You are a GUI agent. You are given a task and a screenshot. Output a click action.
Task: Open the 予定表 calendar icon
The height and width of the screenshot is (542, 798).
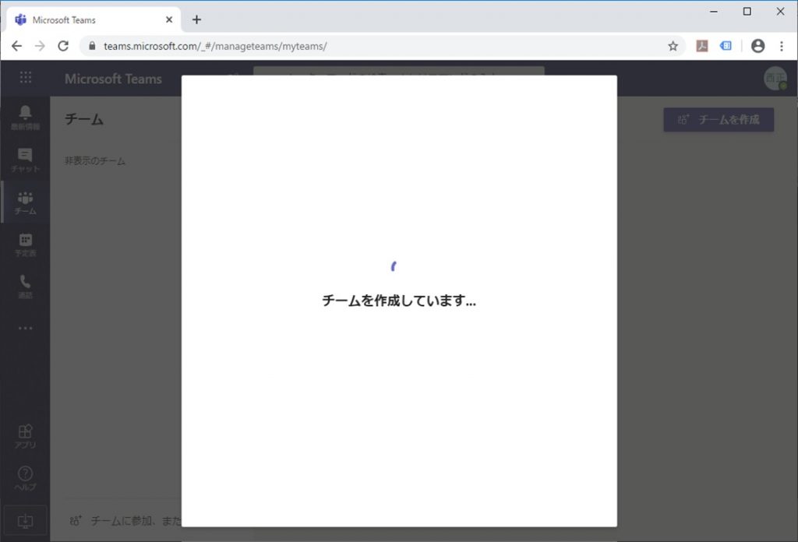[25, 244]
